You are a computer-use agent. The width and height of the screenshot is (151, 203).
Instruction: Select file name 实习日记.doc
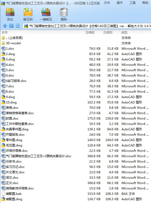15,167
